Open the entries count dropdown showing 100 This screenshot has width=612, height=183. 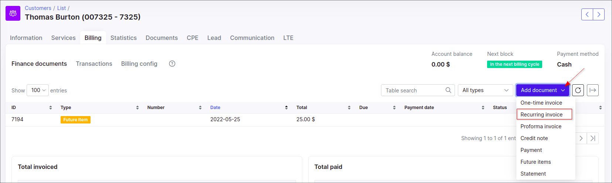click(38, 90)
